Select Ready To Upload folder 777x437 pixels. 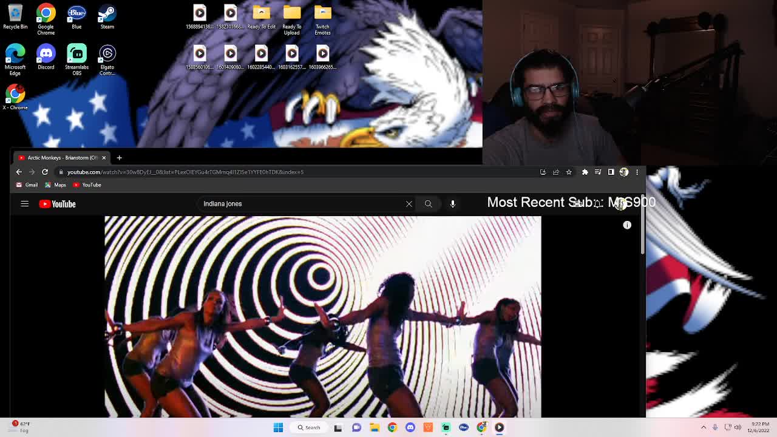point(291,19)
